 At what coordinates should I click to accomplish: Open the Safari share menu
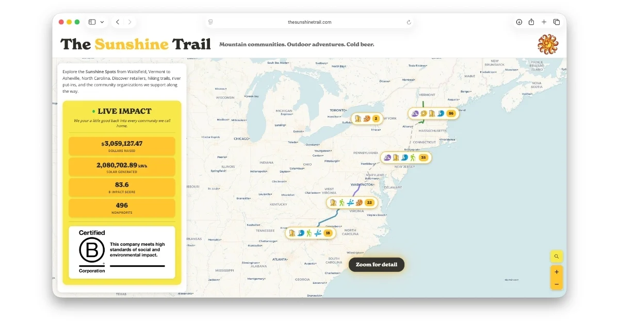531,22
